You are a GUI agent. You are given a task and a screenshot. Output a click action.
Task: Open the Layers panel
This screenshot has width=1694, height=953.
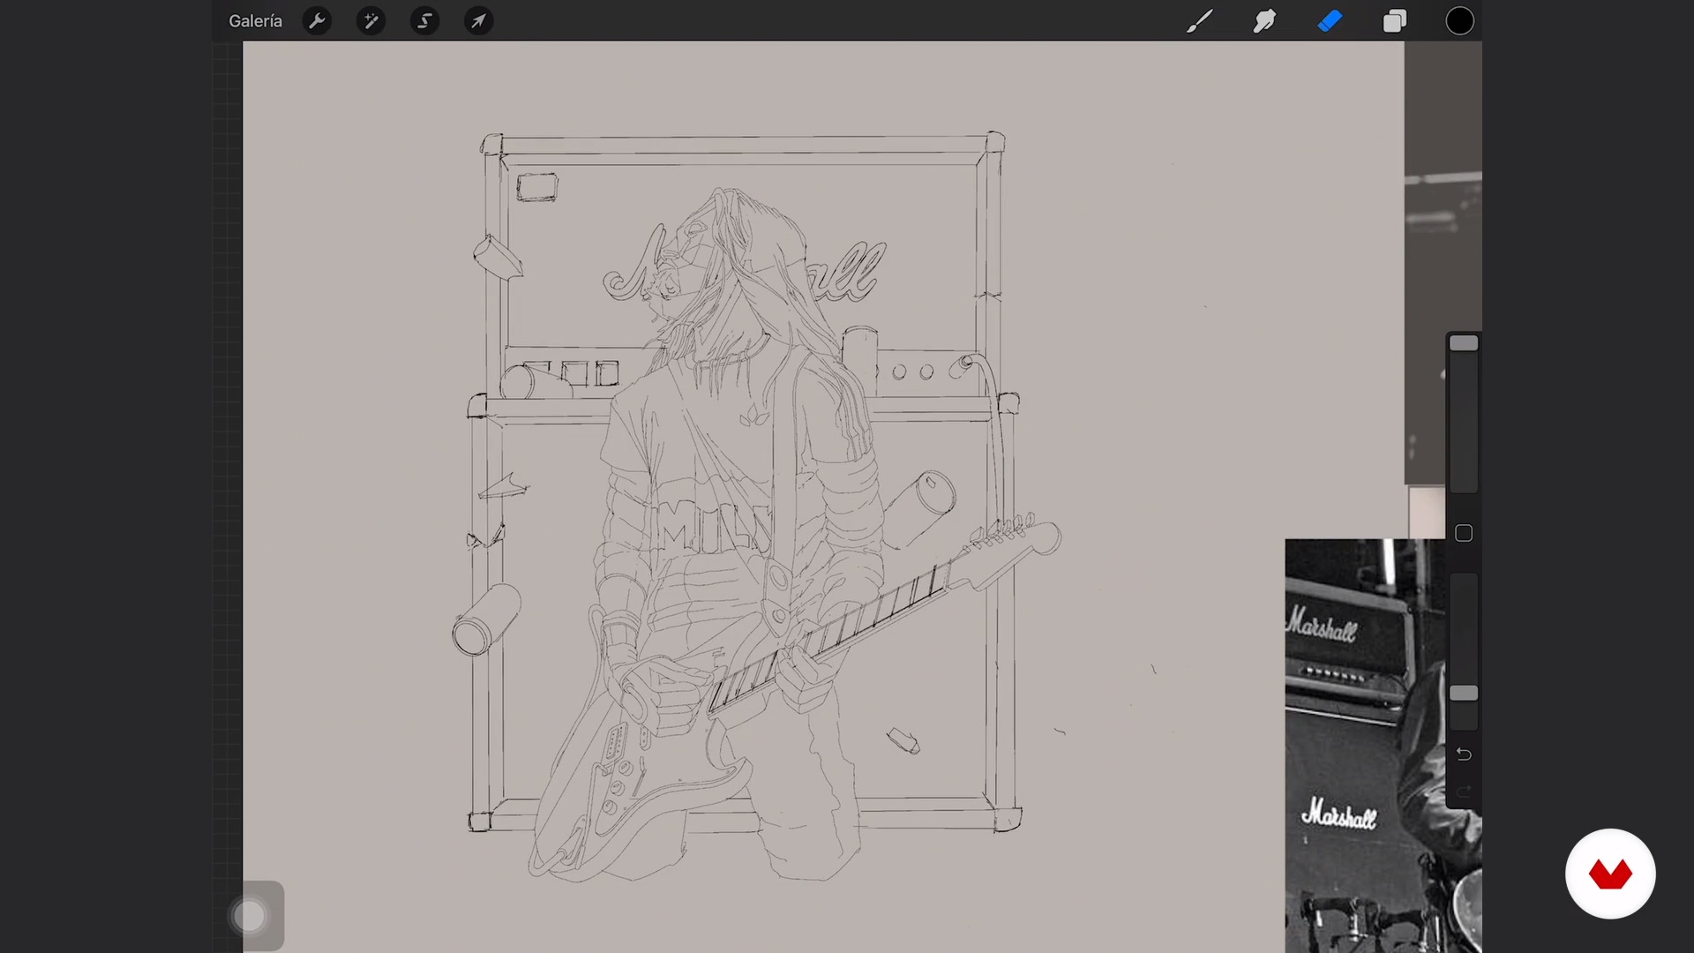click(x=1395, y=21)
